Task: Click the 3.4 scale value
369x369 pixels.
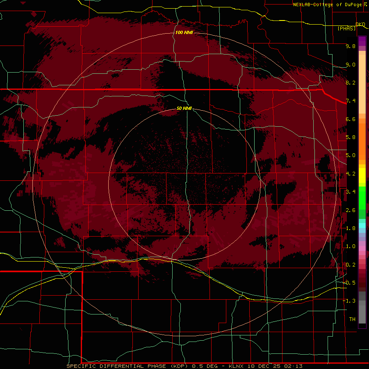Action: 351,192
